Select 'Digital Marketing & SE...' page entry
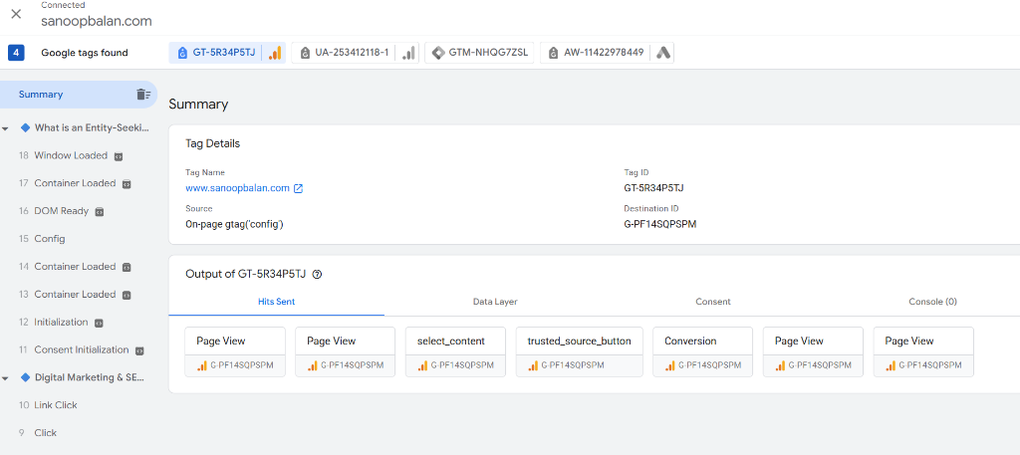The height and width of the screenshot is (455, 1020). [90, 377]
